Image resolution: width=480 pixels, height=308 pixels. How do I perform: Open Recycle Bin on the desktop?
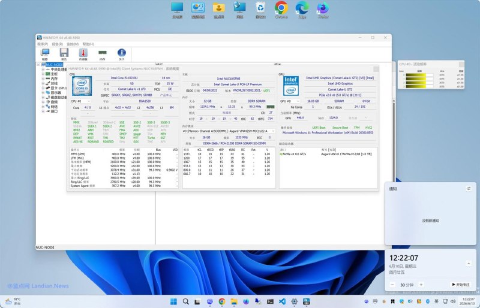tap(260, 10)
